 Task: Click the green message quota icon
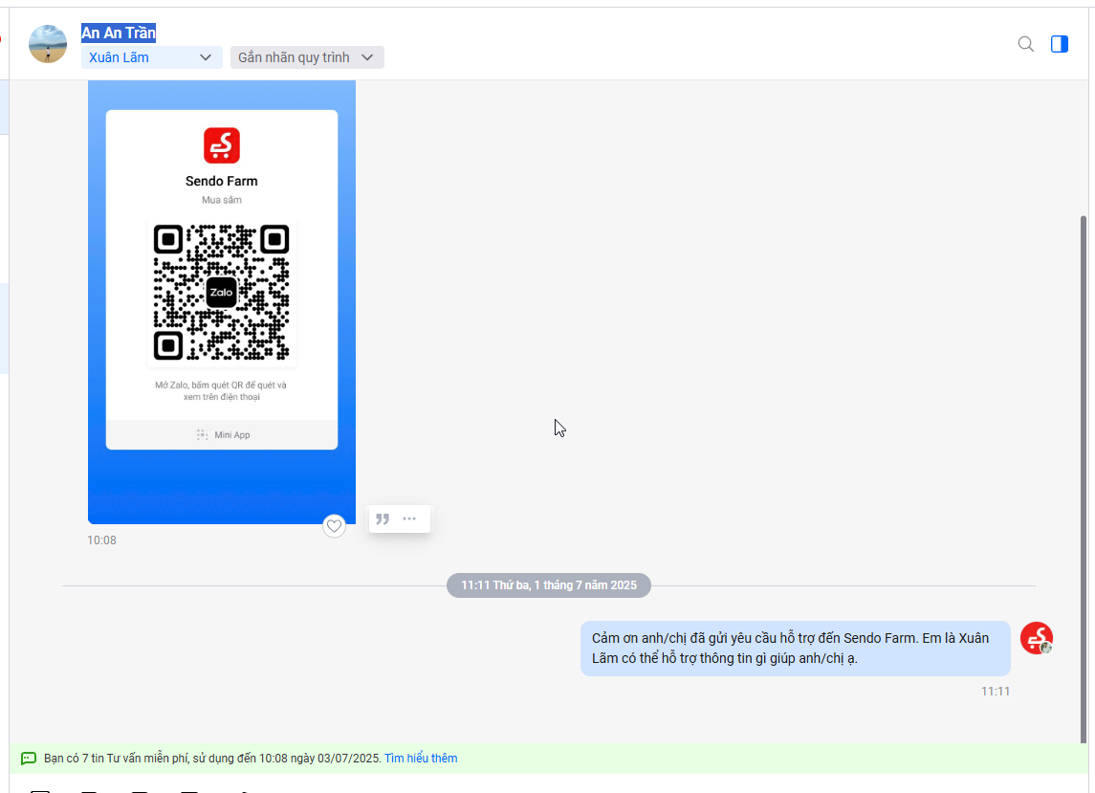[x=29, y=759]
